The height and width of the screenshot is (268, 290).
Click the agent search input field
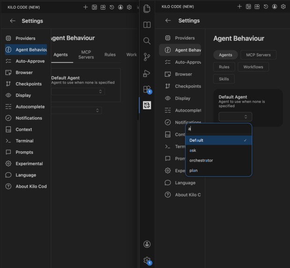pos(218,129)
